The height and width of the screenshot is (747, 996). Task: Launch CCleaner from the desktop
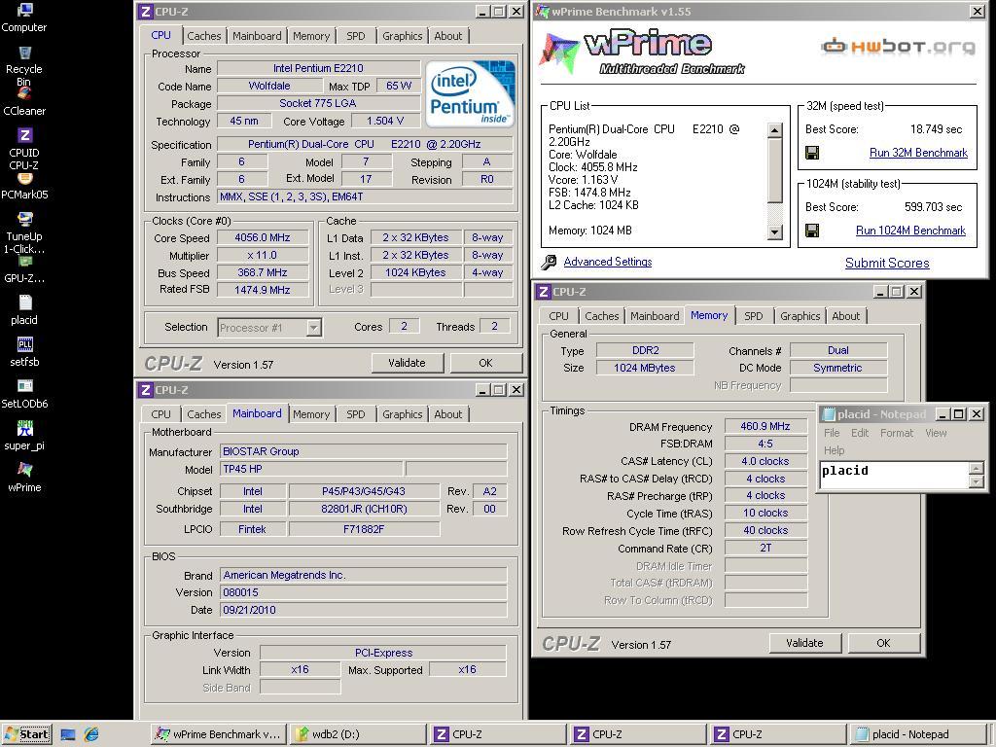[24, 103]
